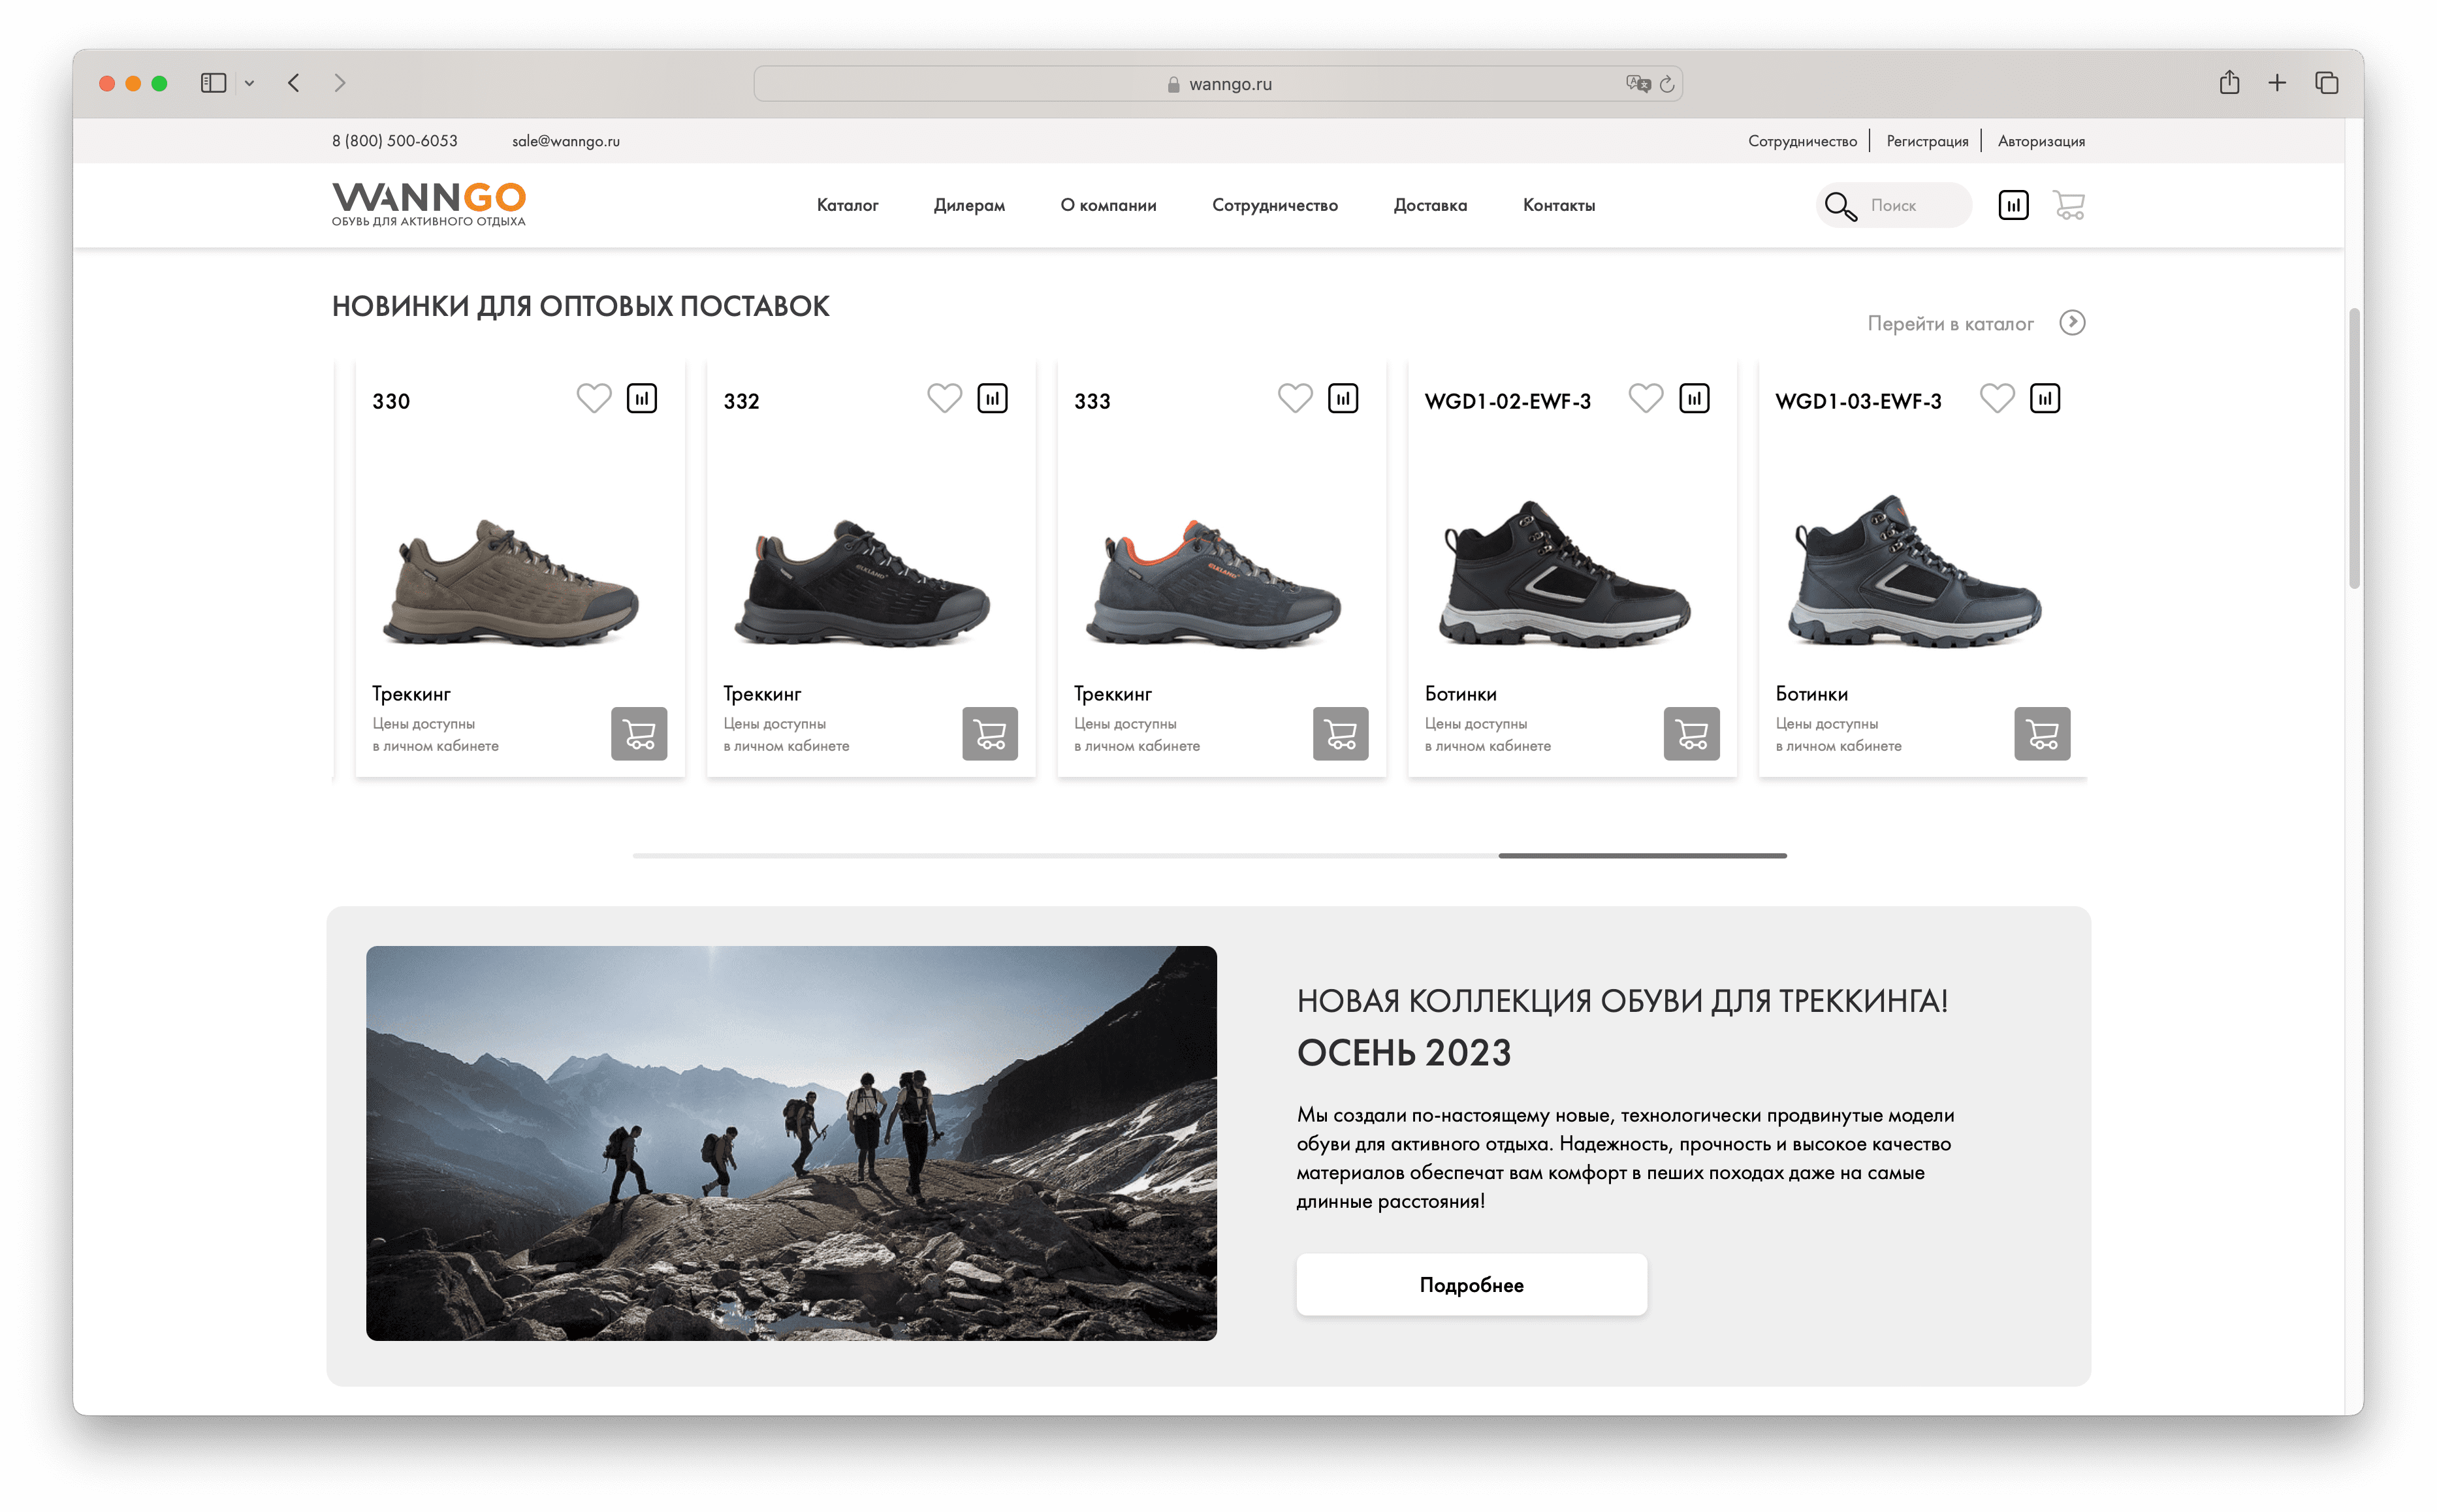Open the О компании page
This screenshot has width=2437, height=1512.
[x=1108, y=205]
